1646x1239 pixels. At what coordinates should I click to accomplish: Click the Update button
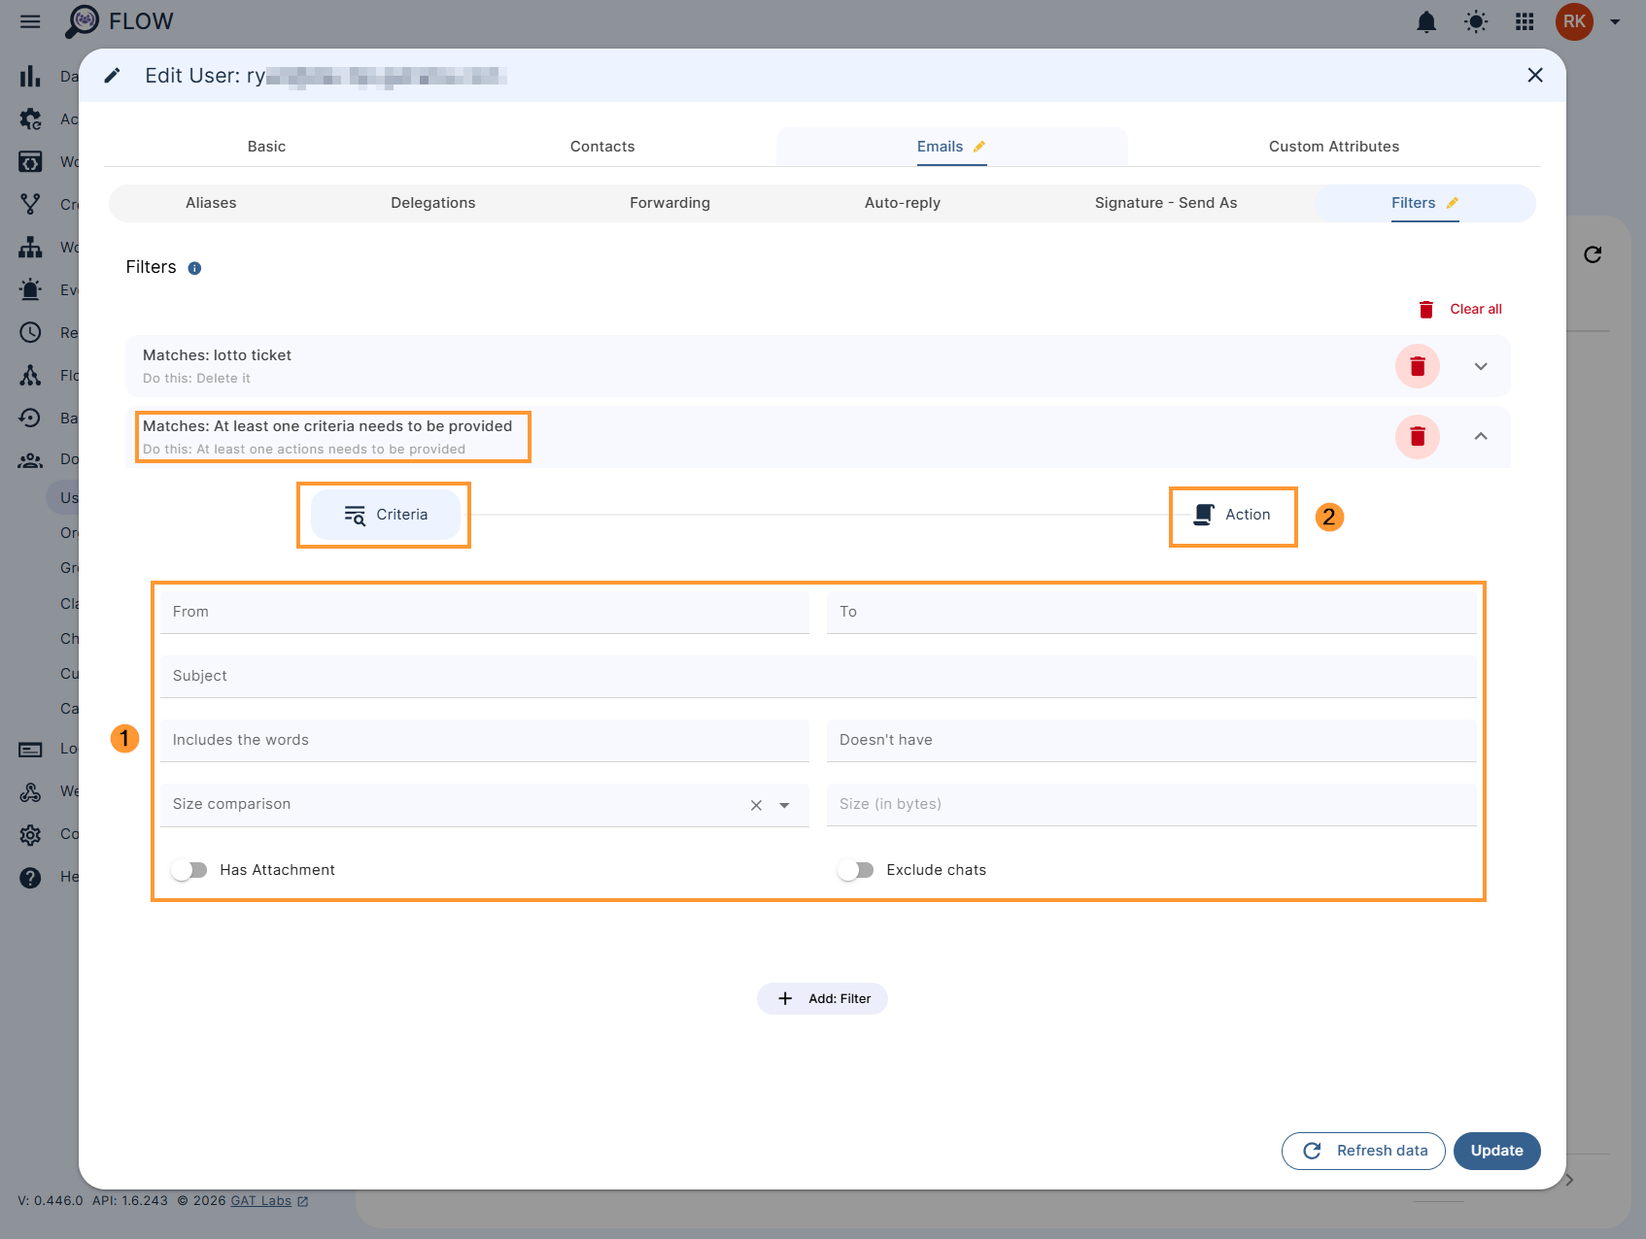[1496, 1151]
